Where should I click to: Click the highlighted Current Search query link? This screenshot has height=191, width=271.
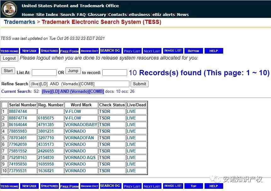click(73, 92)
